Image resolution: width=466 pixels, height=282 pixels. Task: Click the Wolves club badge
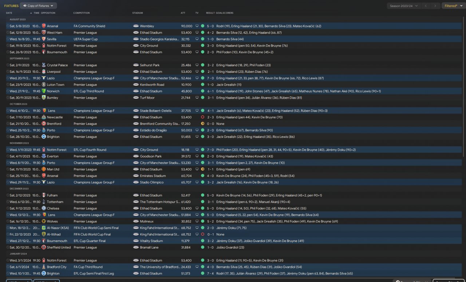pyautogui.click(x=44, y=221)
